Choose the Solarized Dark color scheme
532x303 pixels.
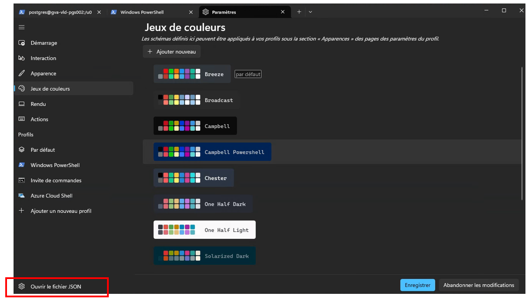[204, 256]
